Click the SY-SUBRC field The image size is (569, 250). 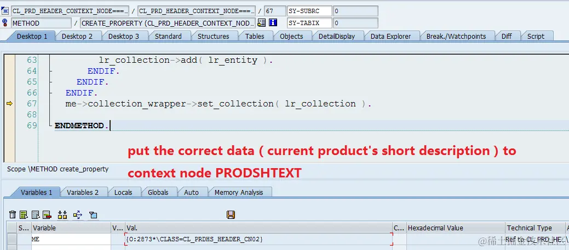(x=309, y=11)
